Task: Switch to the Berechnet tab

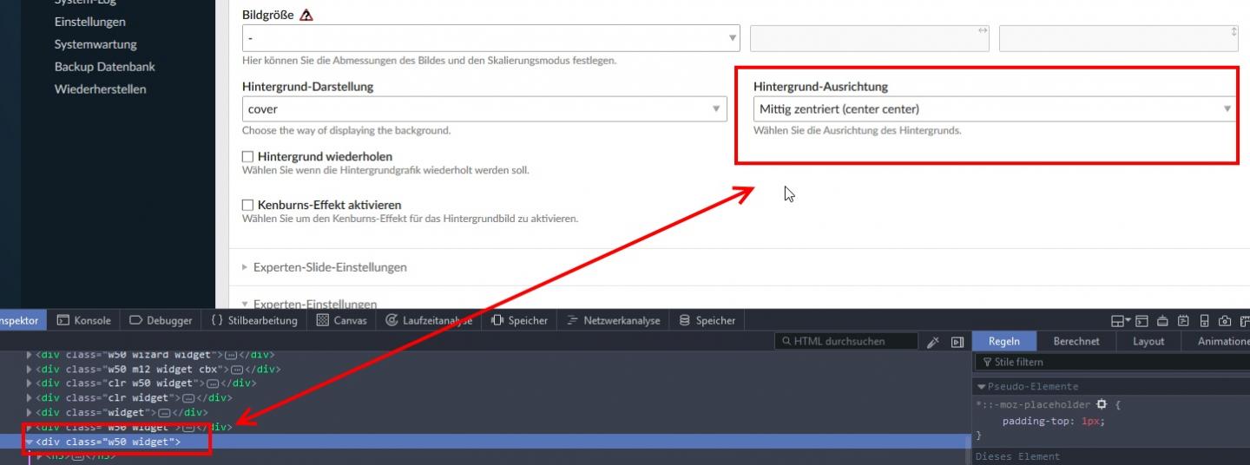Action: click(1076, 341)
